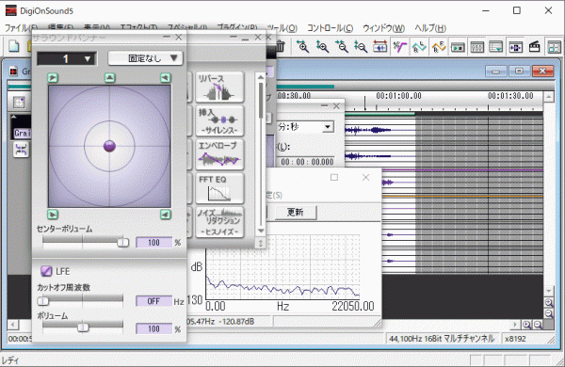Click timeline horizontal zoom-in at bottom right

[x=526, y=325]
